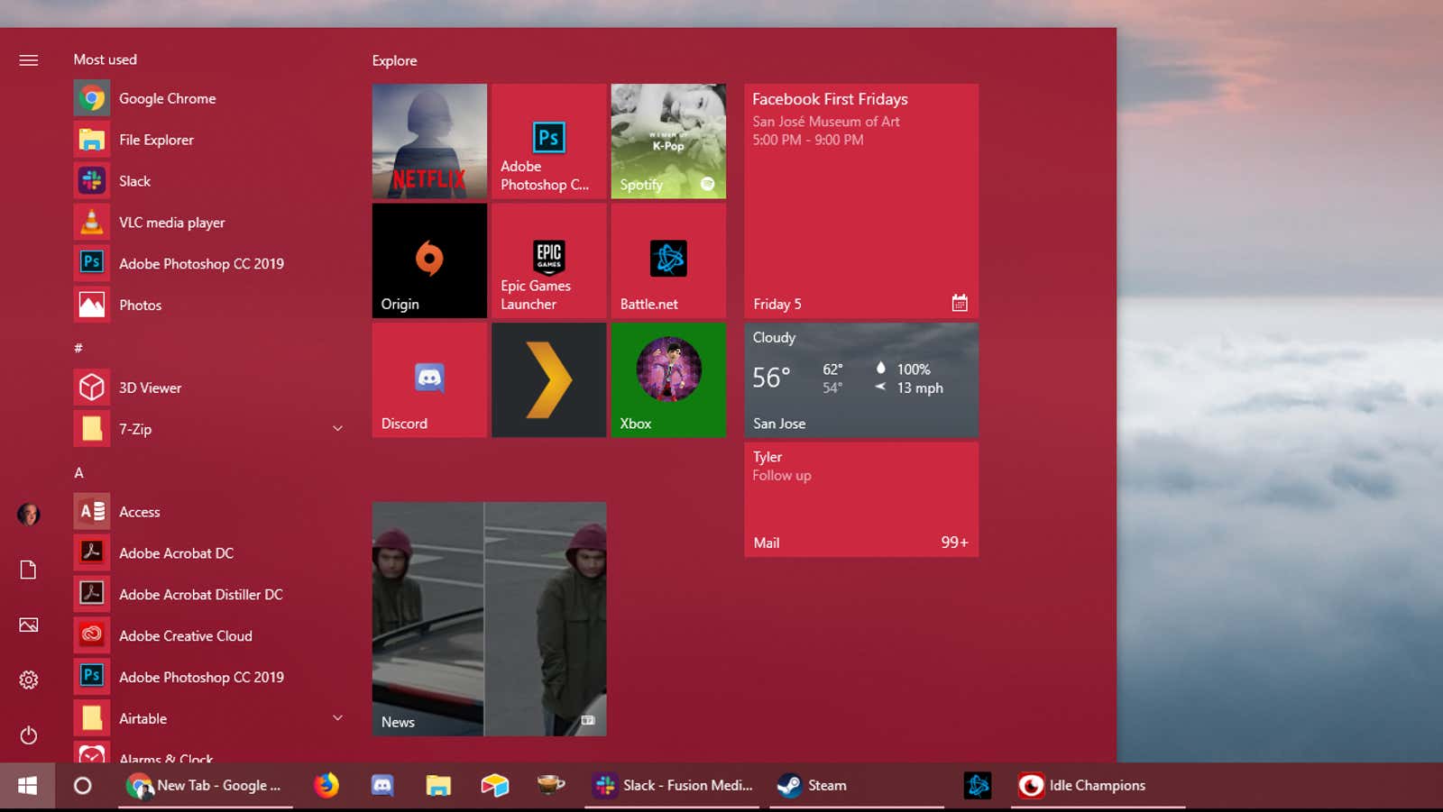Click the user account avatar

coord(29,515)
